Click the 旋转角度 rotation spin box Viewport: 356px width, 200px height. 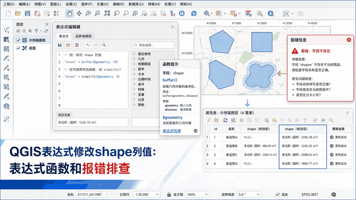(x=249, y=195)
